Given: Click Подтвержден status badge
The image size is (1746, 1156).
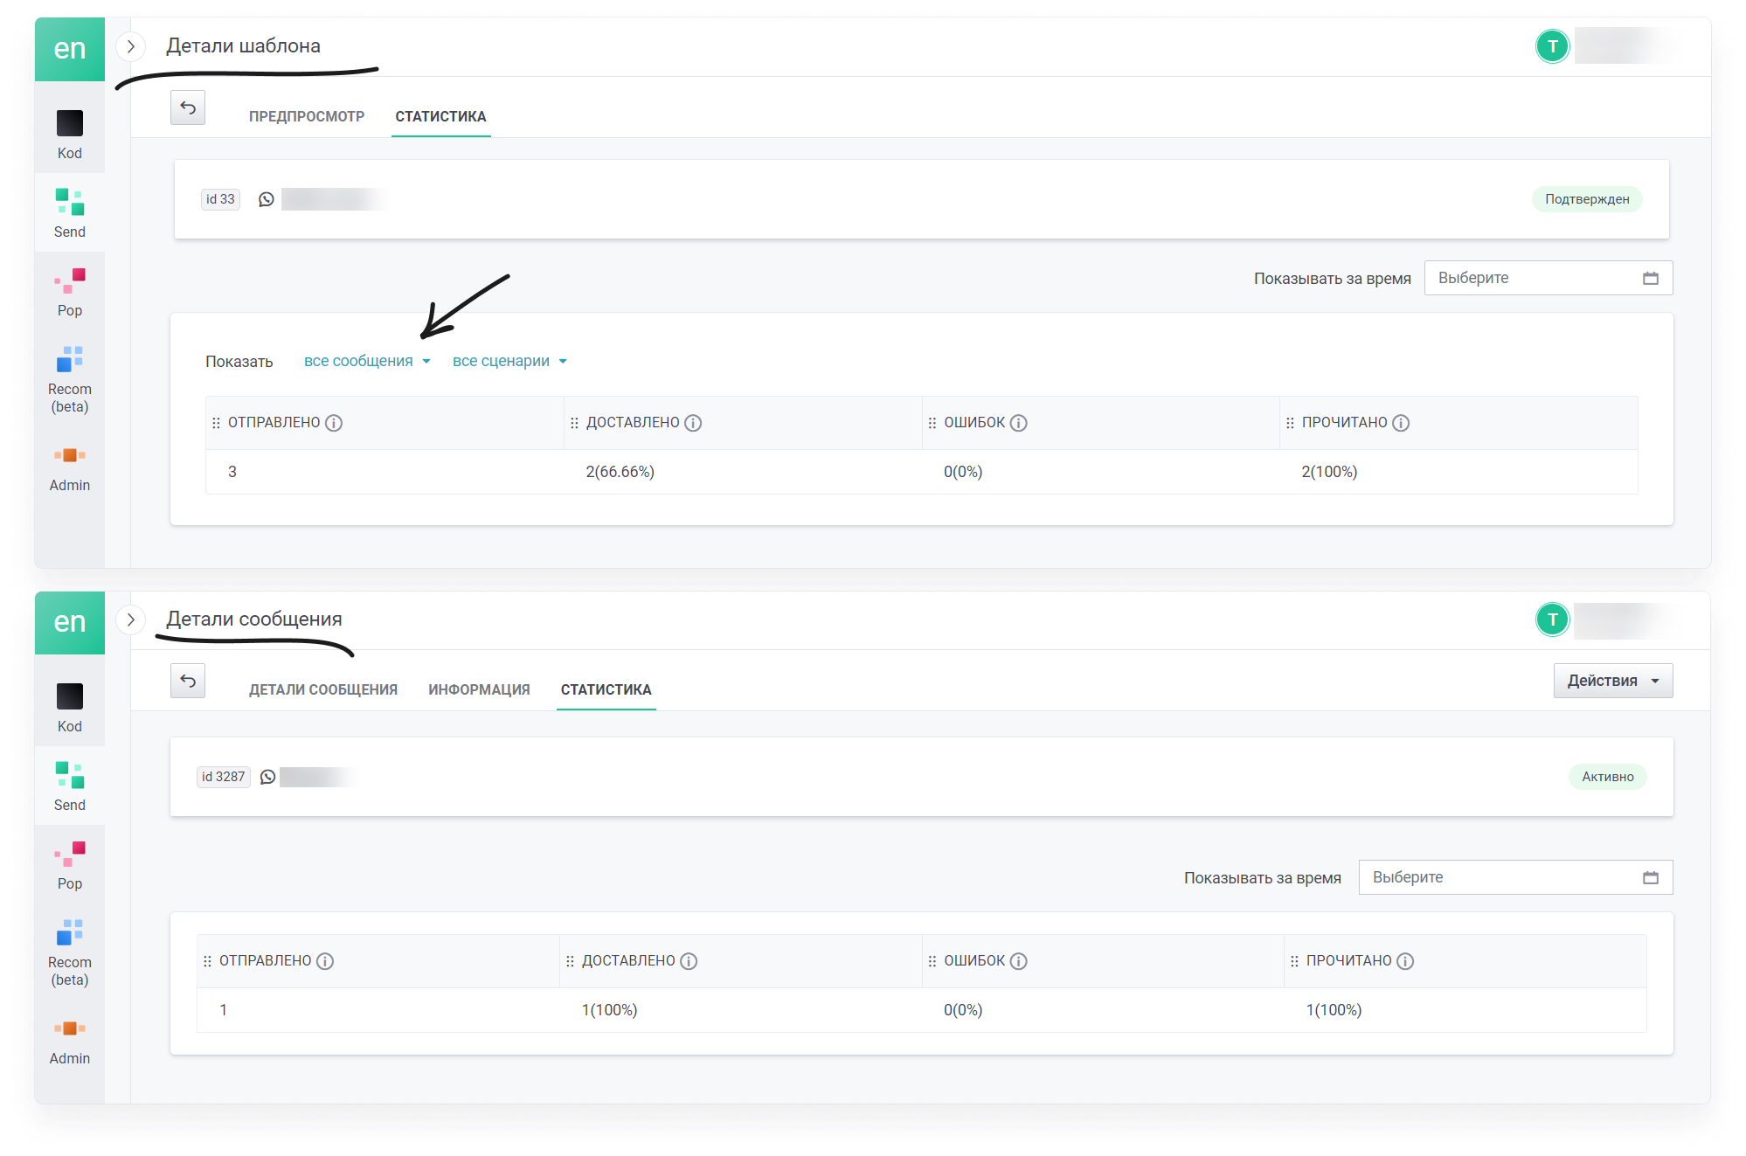Looking at the screenshot, I should click(x=1587, y=199).
